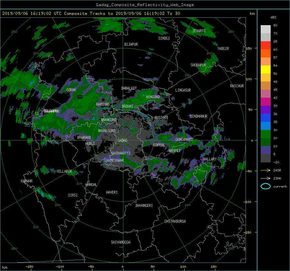Click the YELLAPUR city label
Viewport: 290px width, 271px height.
[64, 171]
